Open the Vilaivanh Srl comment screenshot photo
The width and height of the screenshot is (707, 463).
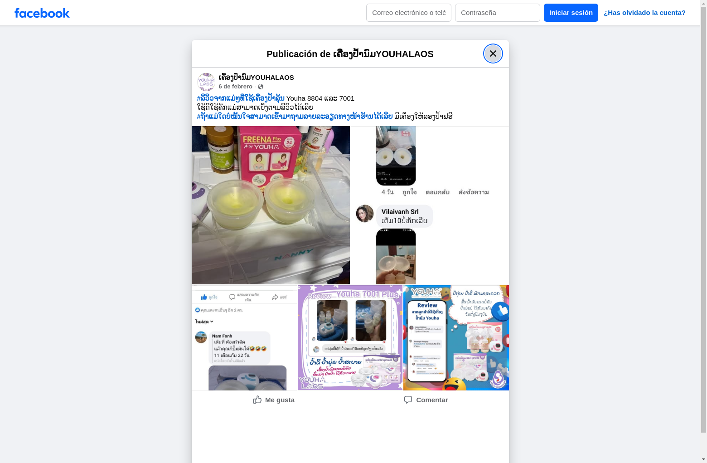tap(430, 205)
